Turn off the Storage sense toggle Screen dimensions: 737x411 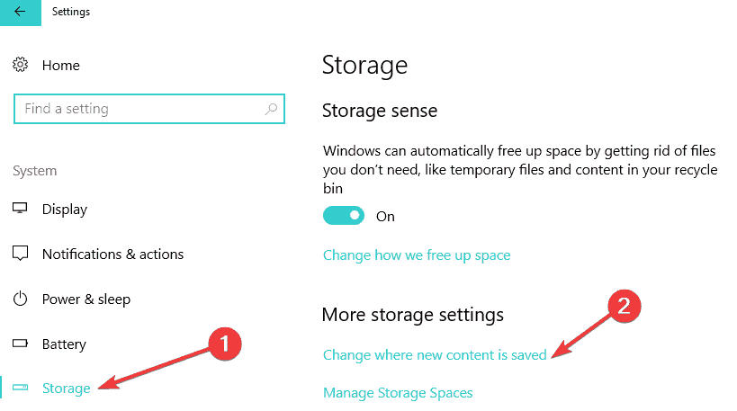pyautogui.click(x=343, y=216)
